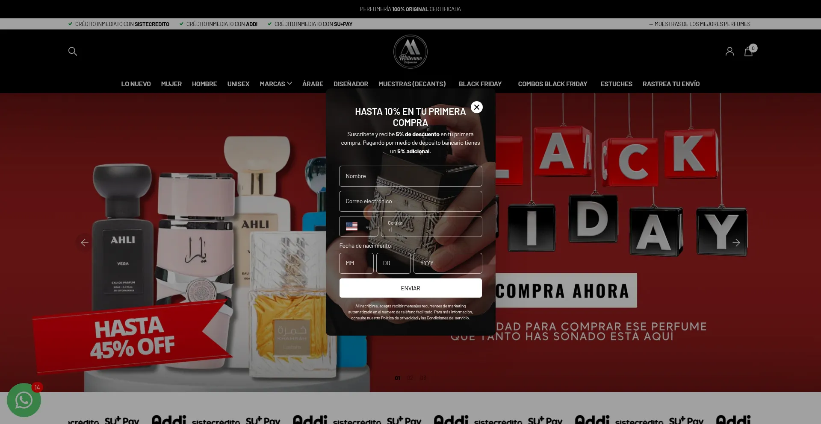Open the ÁRABE perfumes menu item

coord(313,84)
